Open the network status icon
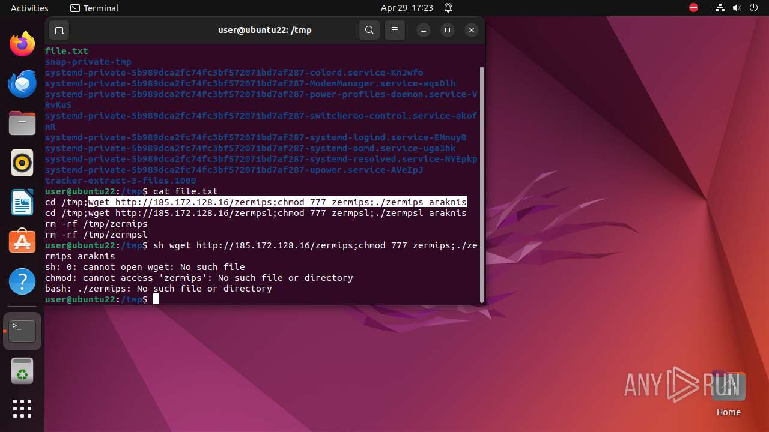The height and width of the screenshot is (432, 769). (x=720, y=8)
